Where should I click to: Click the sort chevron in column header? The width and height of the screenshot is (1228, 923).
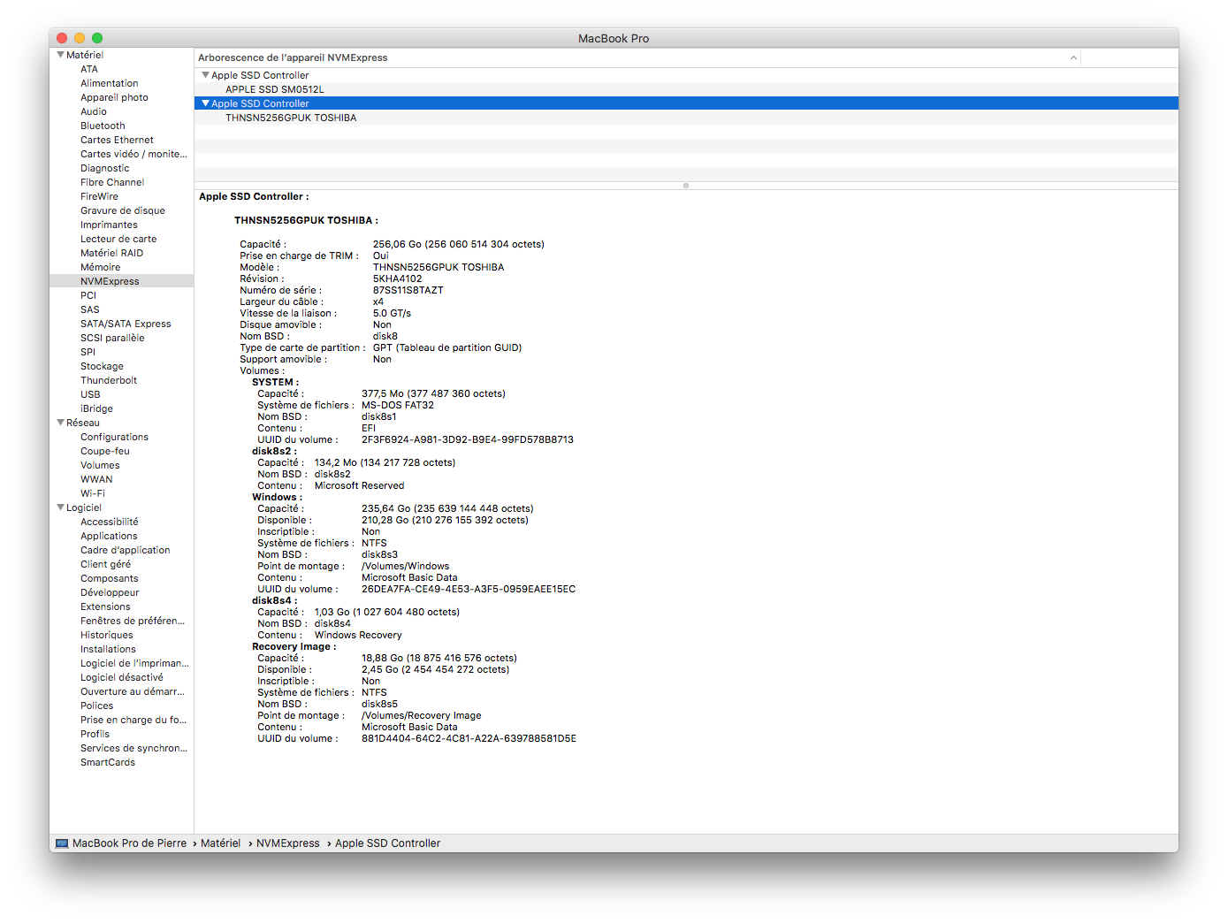[1073, 57]
